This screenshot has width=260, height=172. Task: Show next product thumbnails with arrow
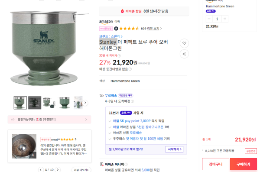coord(85,103)
